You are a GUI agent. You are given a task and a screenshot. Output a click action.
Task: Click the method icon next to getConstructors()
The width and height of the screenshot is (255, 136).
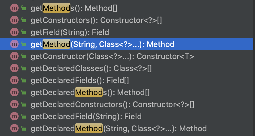[14, 20]
